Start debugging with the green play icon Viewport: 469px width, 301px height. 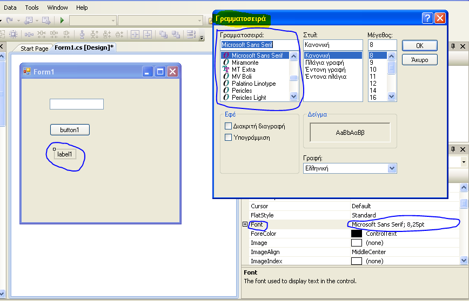click(62, 20)
